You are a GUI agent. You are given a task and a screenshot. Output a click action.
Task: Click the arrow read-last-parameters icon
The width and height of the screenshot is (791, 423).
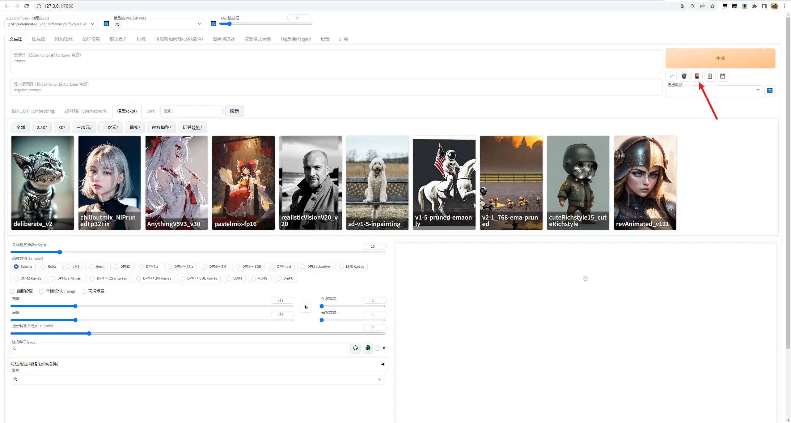[x=671, y=76]
